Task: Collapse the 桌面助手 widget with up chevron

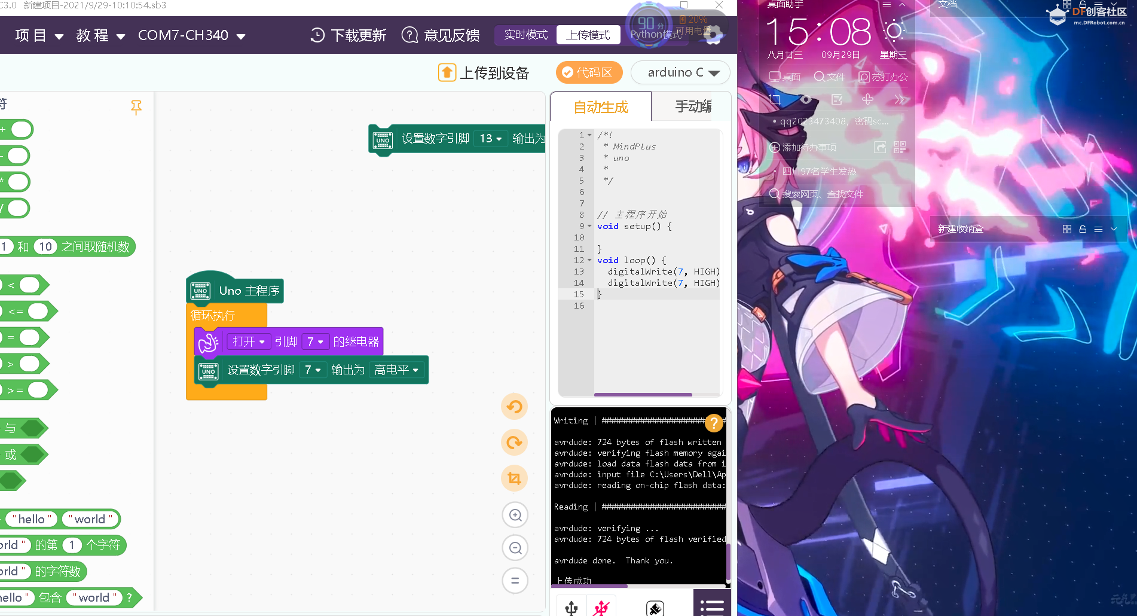Action: (903, 4)
